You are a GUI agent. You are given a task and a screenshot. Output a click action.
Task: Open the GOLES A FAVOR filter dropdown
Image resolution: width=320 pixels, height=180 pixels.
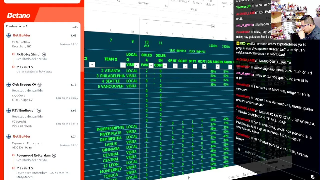click(151, 65)
